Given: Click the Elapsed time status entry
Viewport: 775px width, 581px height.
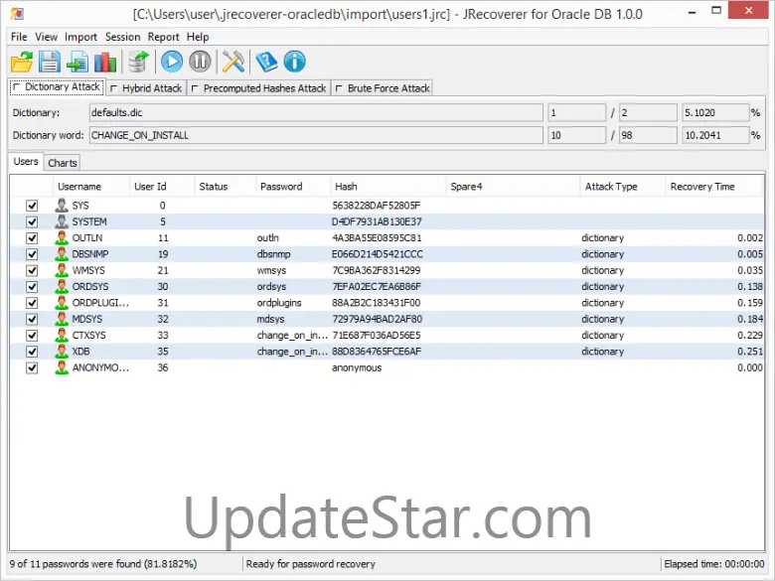Looking at the screenshot, I should coord(713,564).
